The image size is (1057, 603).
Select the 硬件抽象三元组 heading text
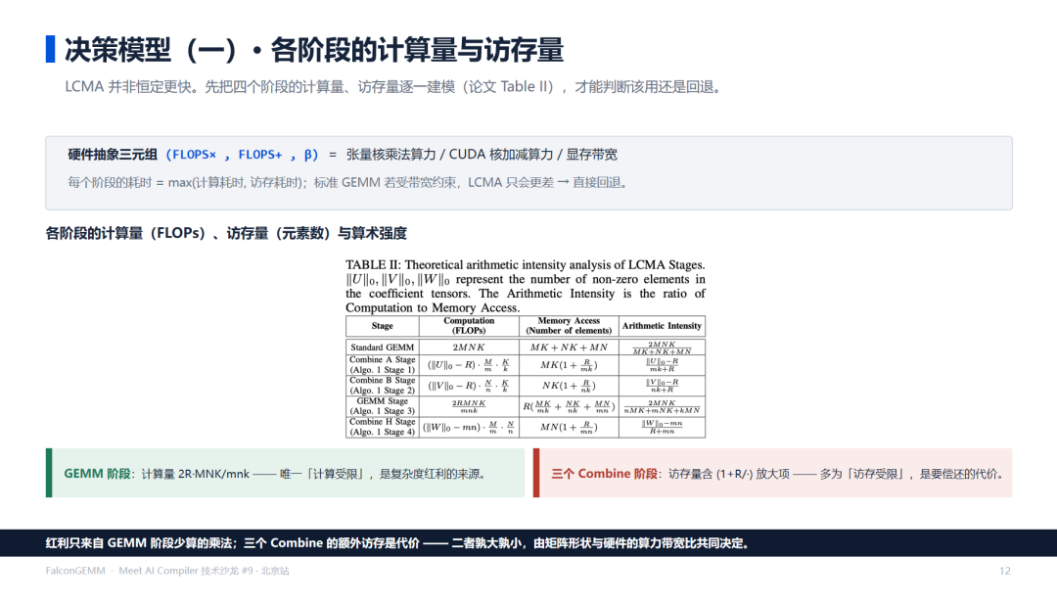click(113, 155)
